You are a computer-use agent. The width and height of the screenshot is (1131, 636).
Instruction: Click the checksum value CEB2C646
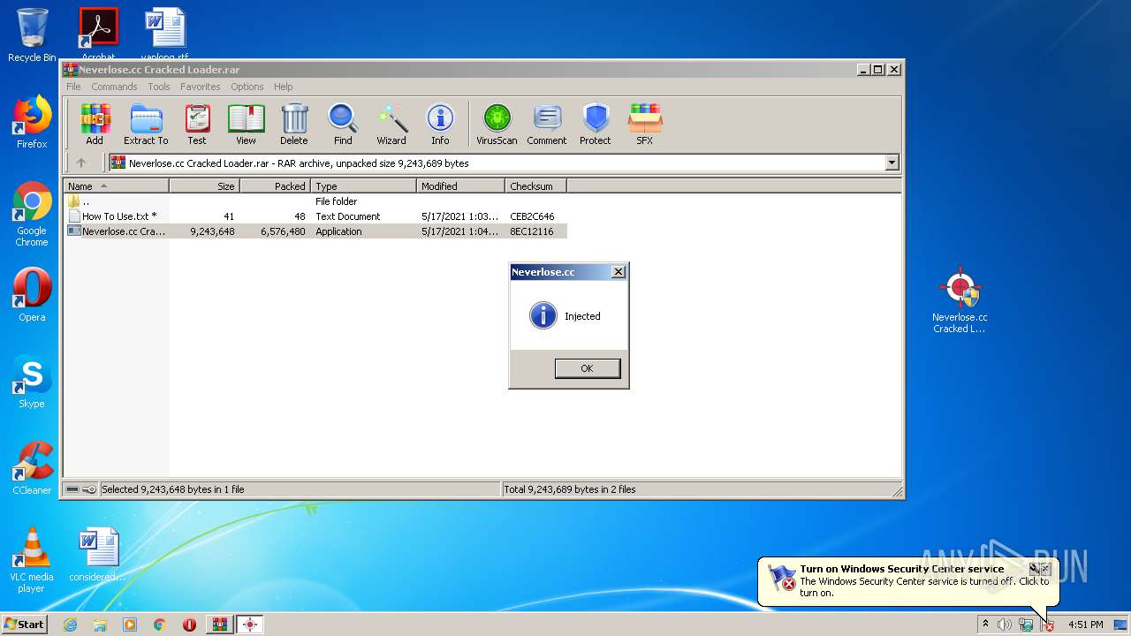pos(532,216)
